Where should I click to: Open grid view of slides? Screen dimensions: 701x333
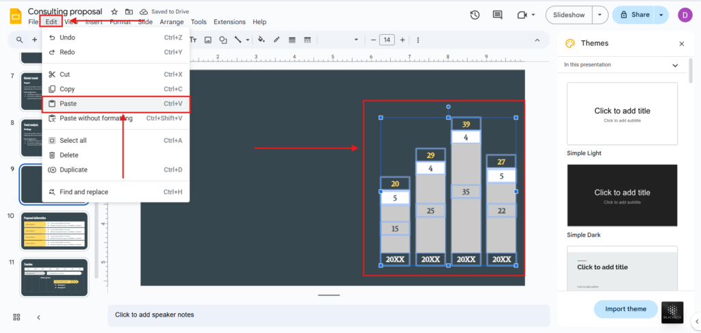[x=16, y=317]
